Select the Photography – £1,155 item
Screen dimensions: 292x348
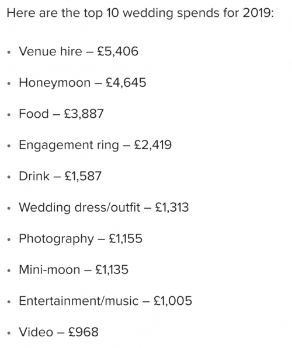point(81,239)
